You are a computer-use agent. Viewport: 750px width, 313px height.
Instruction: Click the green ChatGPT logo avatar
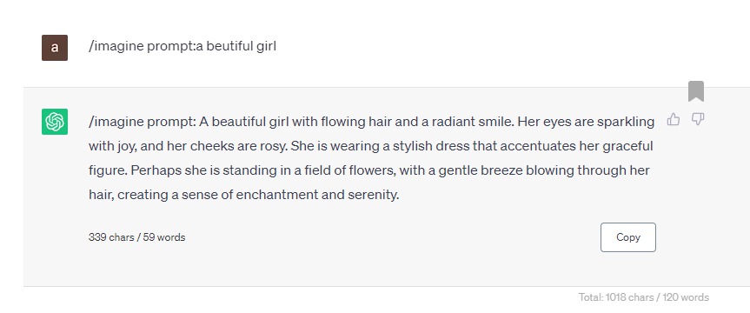tap(55, 122)
